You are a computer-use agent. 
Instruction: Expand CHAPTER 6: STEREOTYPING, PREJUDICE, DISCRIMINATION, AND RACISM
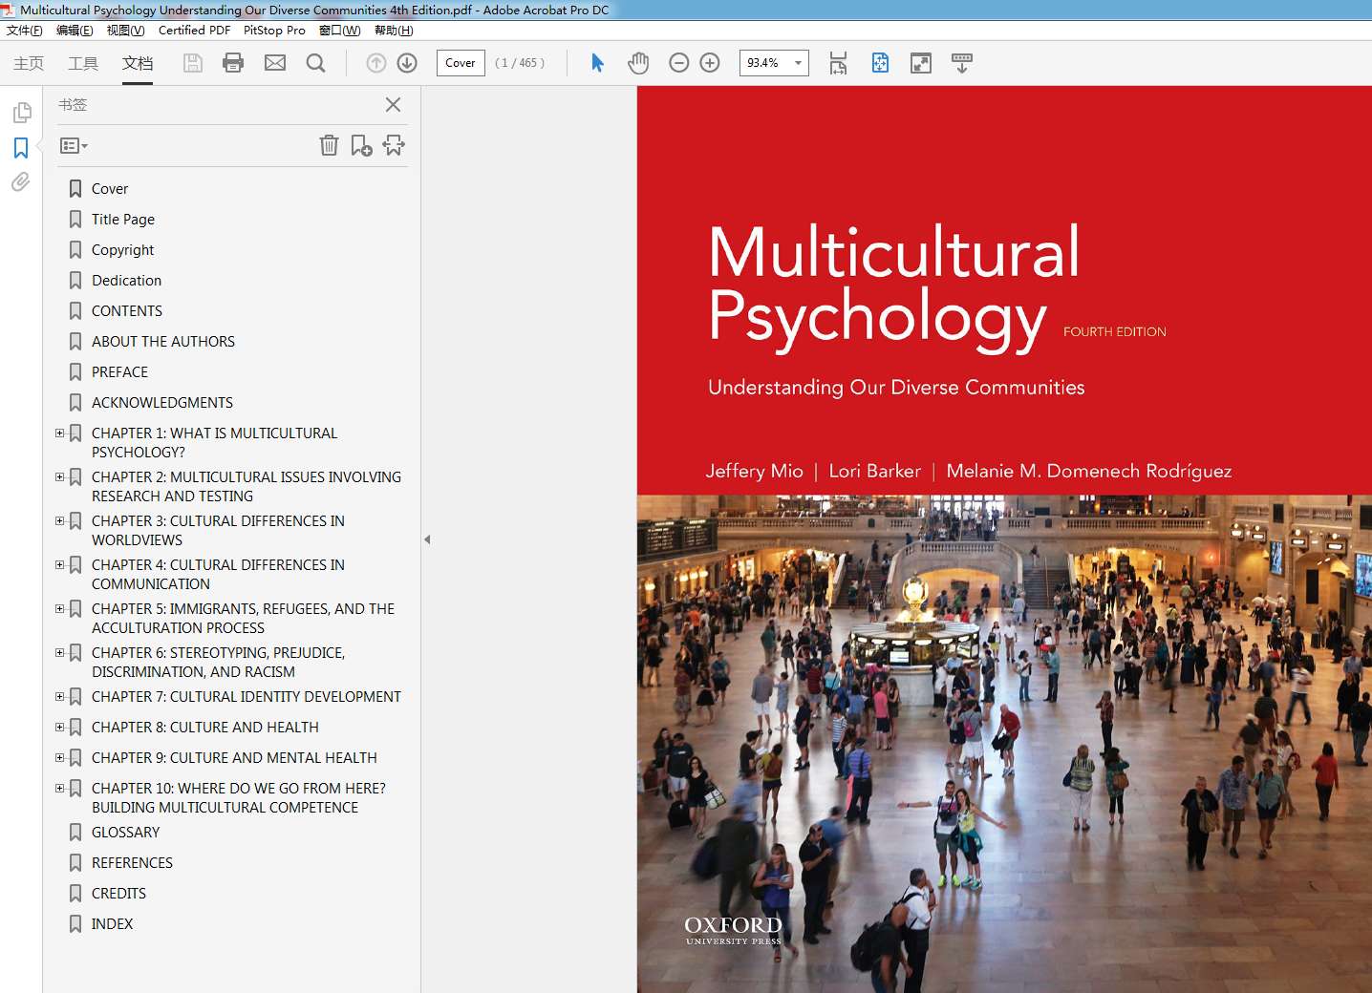(x=59, y=652)
